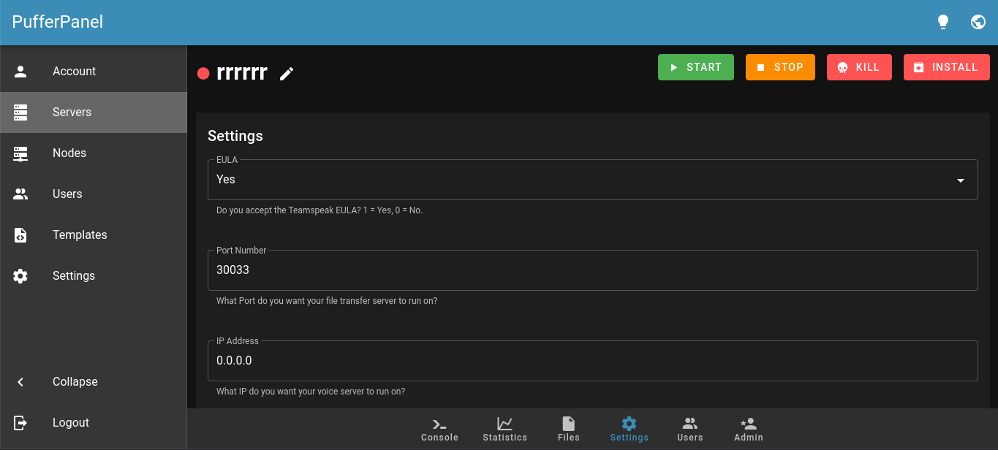Expand EULA options via the chevron arrow
This screenshot has width=998, height=450.
[x=960, y=179]
